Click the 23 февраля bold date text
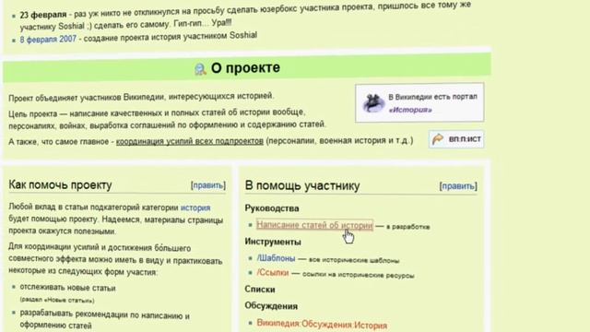Screen dimensions: 590x332 (x=43, y=15)
